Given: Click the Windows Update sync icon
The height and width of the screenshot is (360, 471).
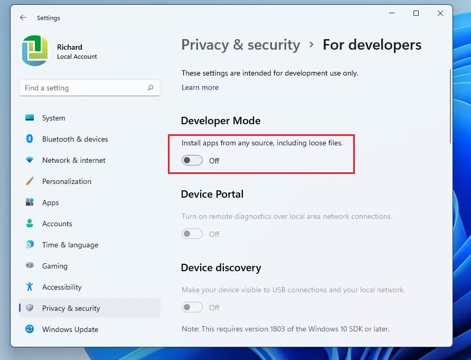Looking at the screenshot, I should (30, 329).
